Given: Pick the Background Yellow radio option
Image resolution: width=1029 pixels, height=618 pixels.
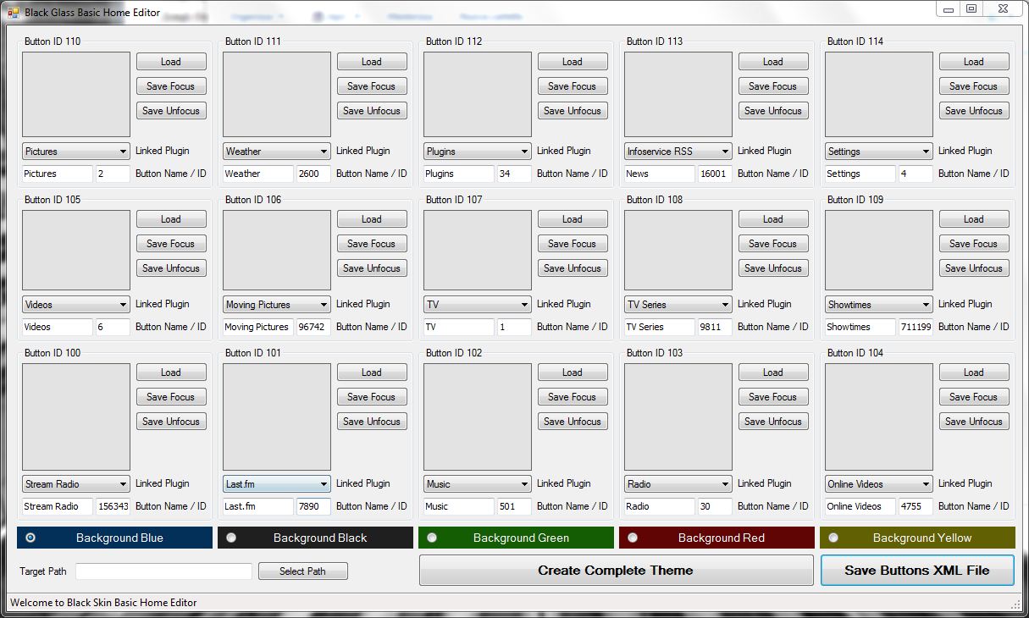Looking at the screenshot, I should (833, 538).
